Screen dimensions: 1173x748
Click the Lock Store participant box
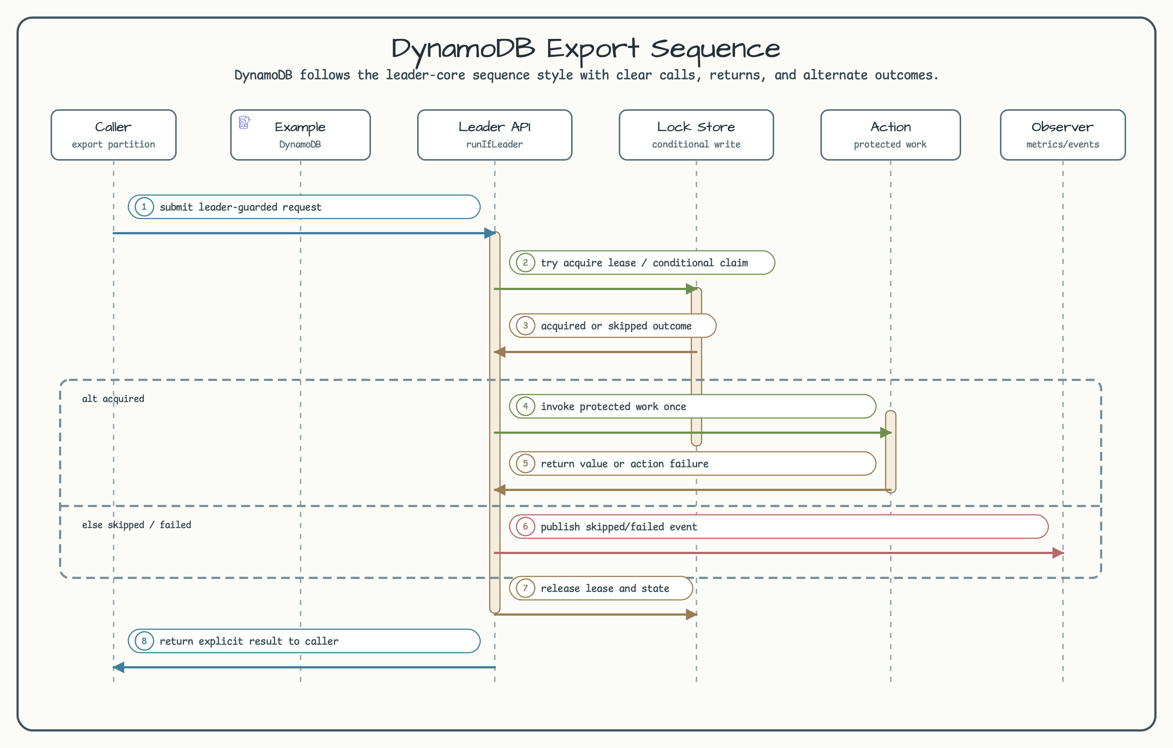pyautogui.click(x=696, y=135)
